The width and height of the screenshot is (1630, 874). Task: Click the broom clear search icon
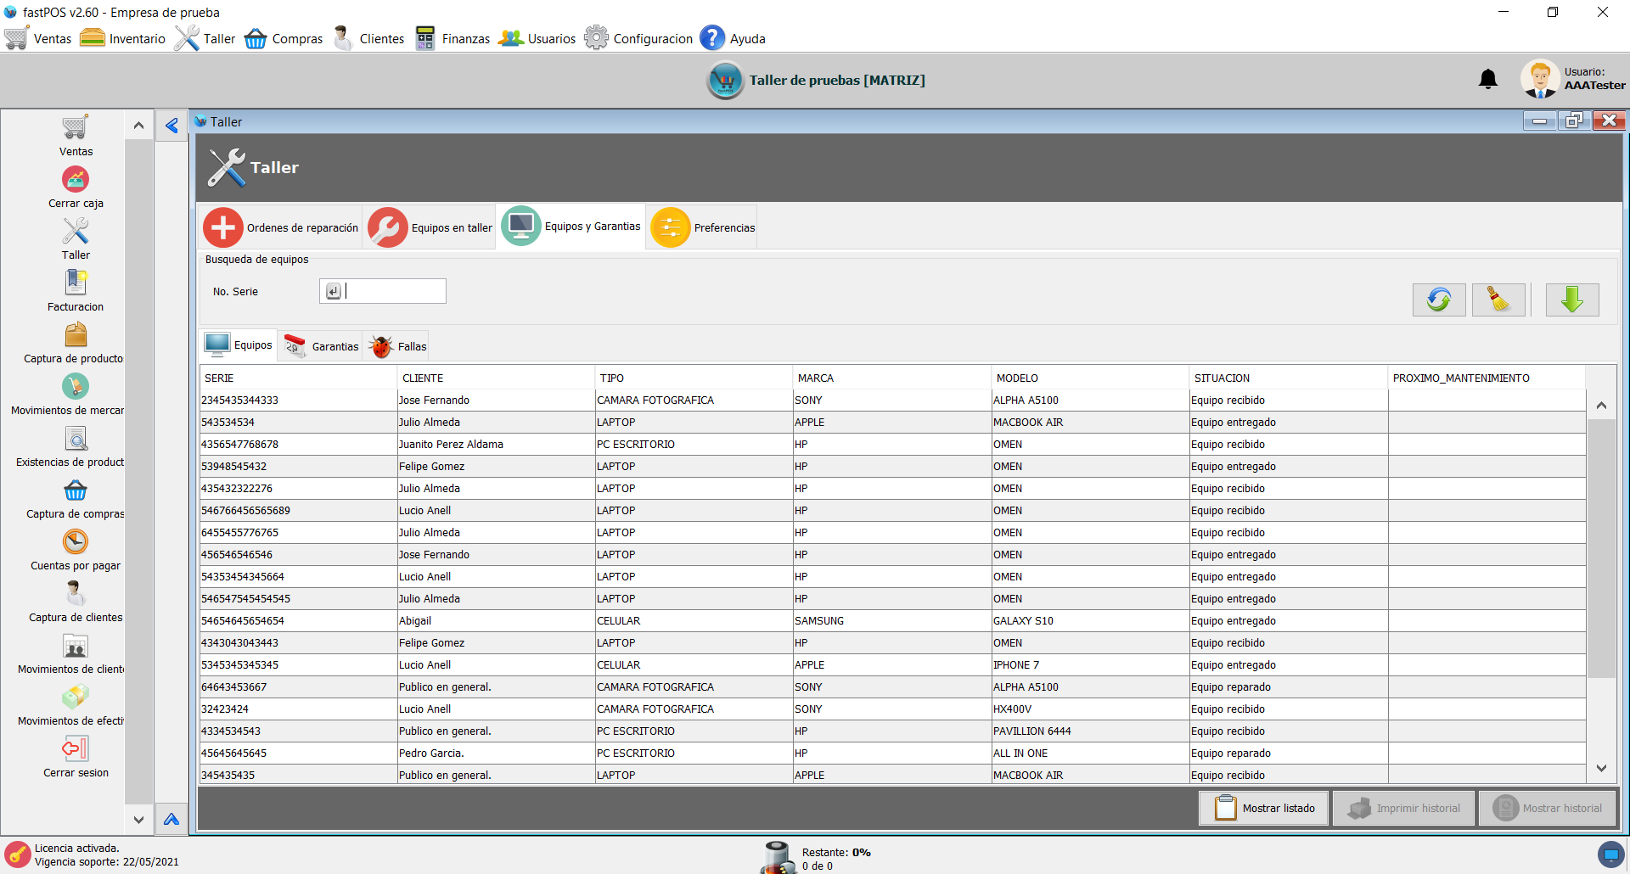point(1498,300)
